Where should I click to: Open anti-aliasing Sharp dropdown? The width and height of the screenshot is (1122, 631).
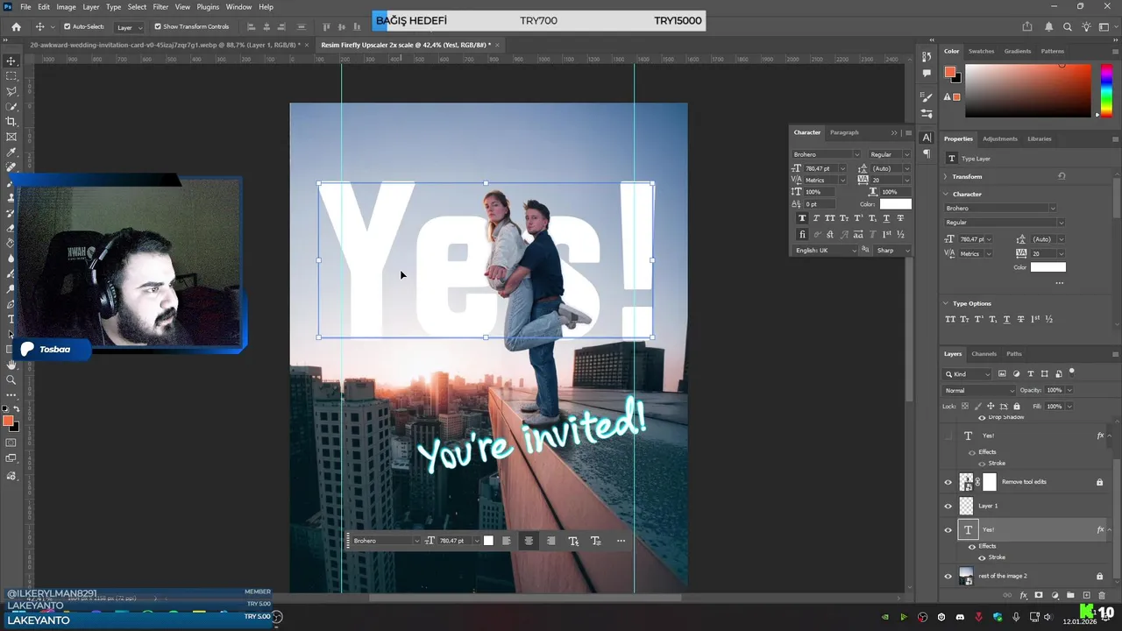pos(892,251)
